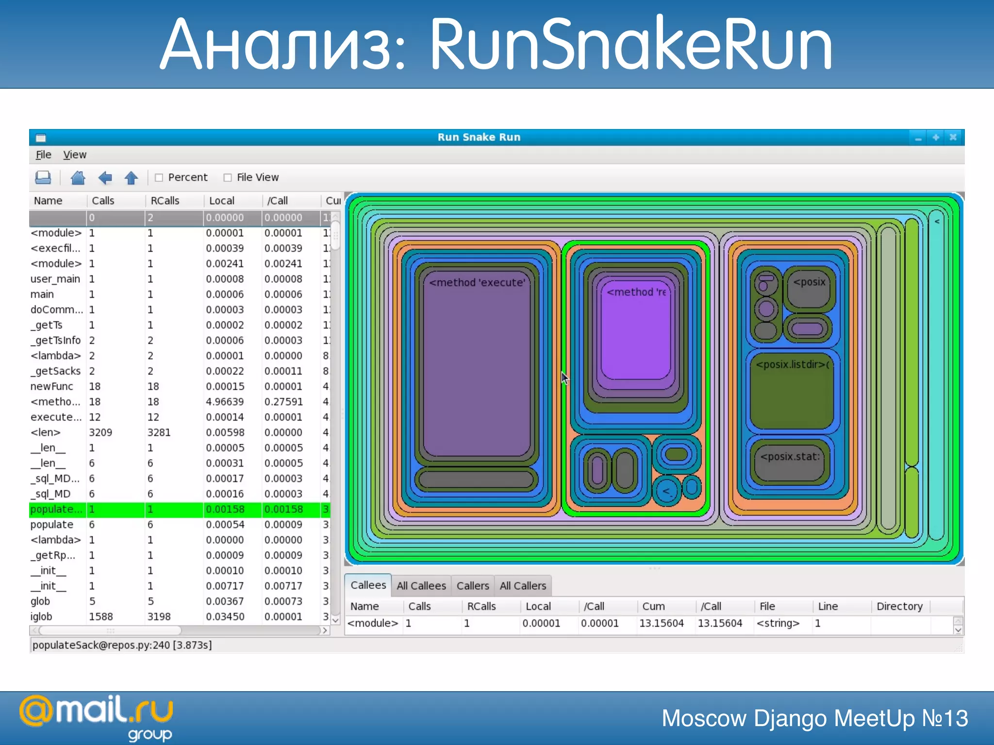
Task: Sort callees table by Cum column
Action: pos(666,606)
